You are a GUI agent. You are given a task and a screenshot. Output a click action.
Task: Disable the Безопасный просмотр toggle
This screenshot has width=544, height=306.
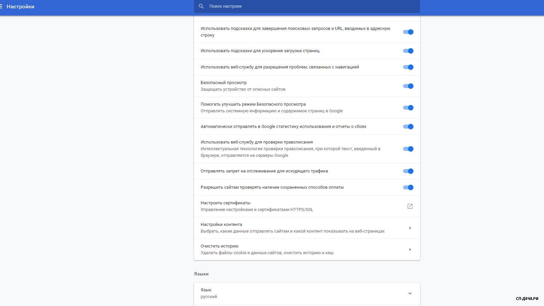pos(408,86)
